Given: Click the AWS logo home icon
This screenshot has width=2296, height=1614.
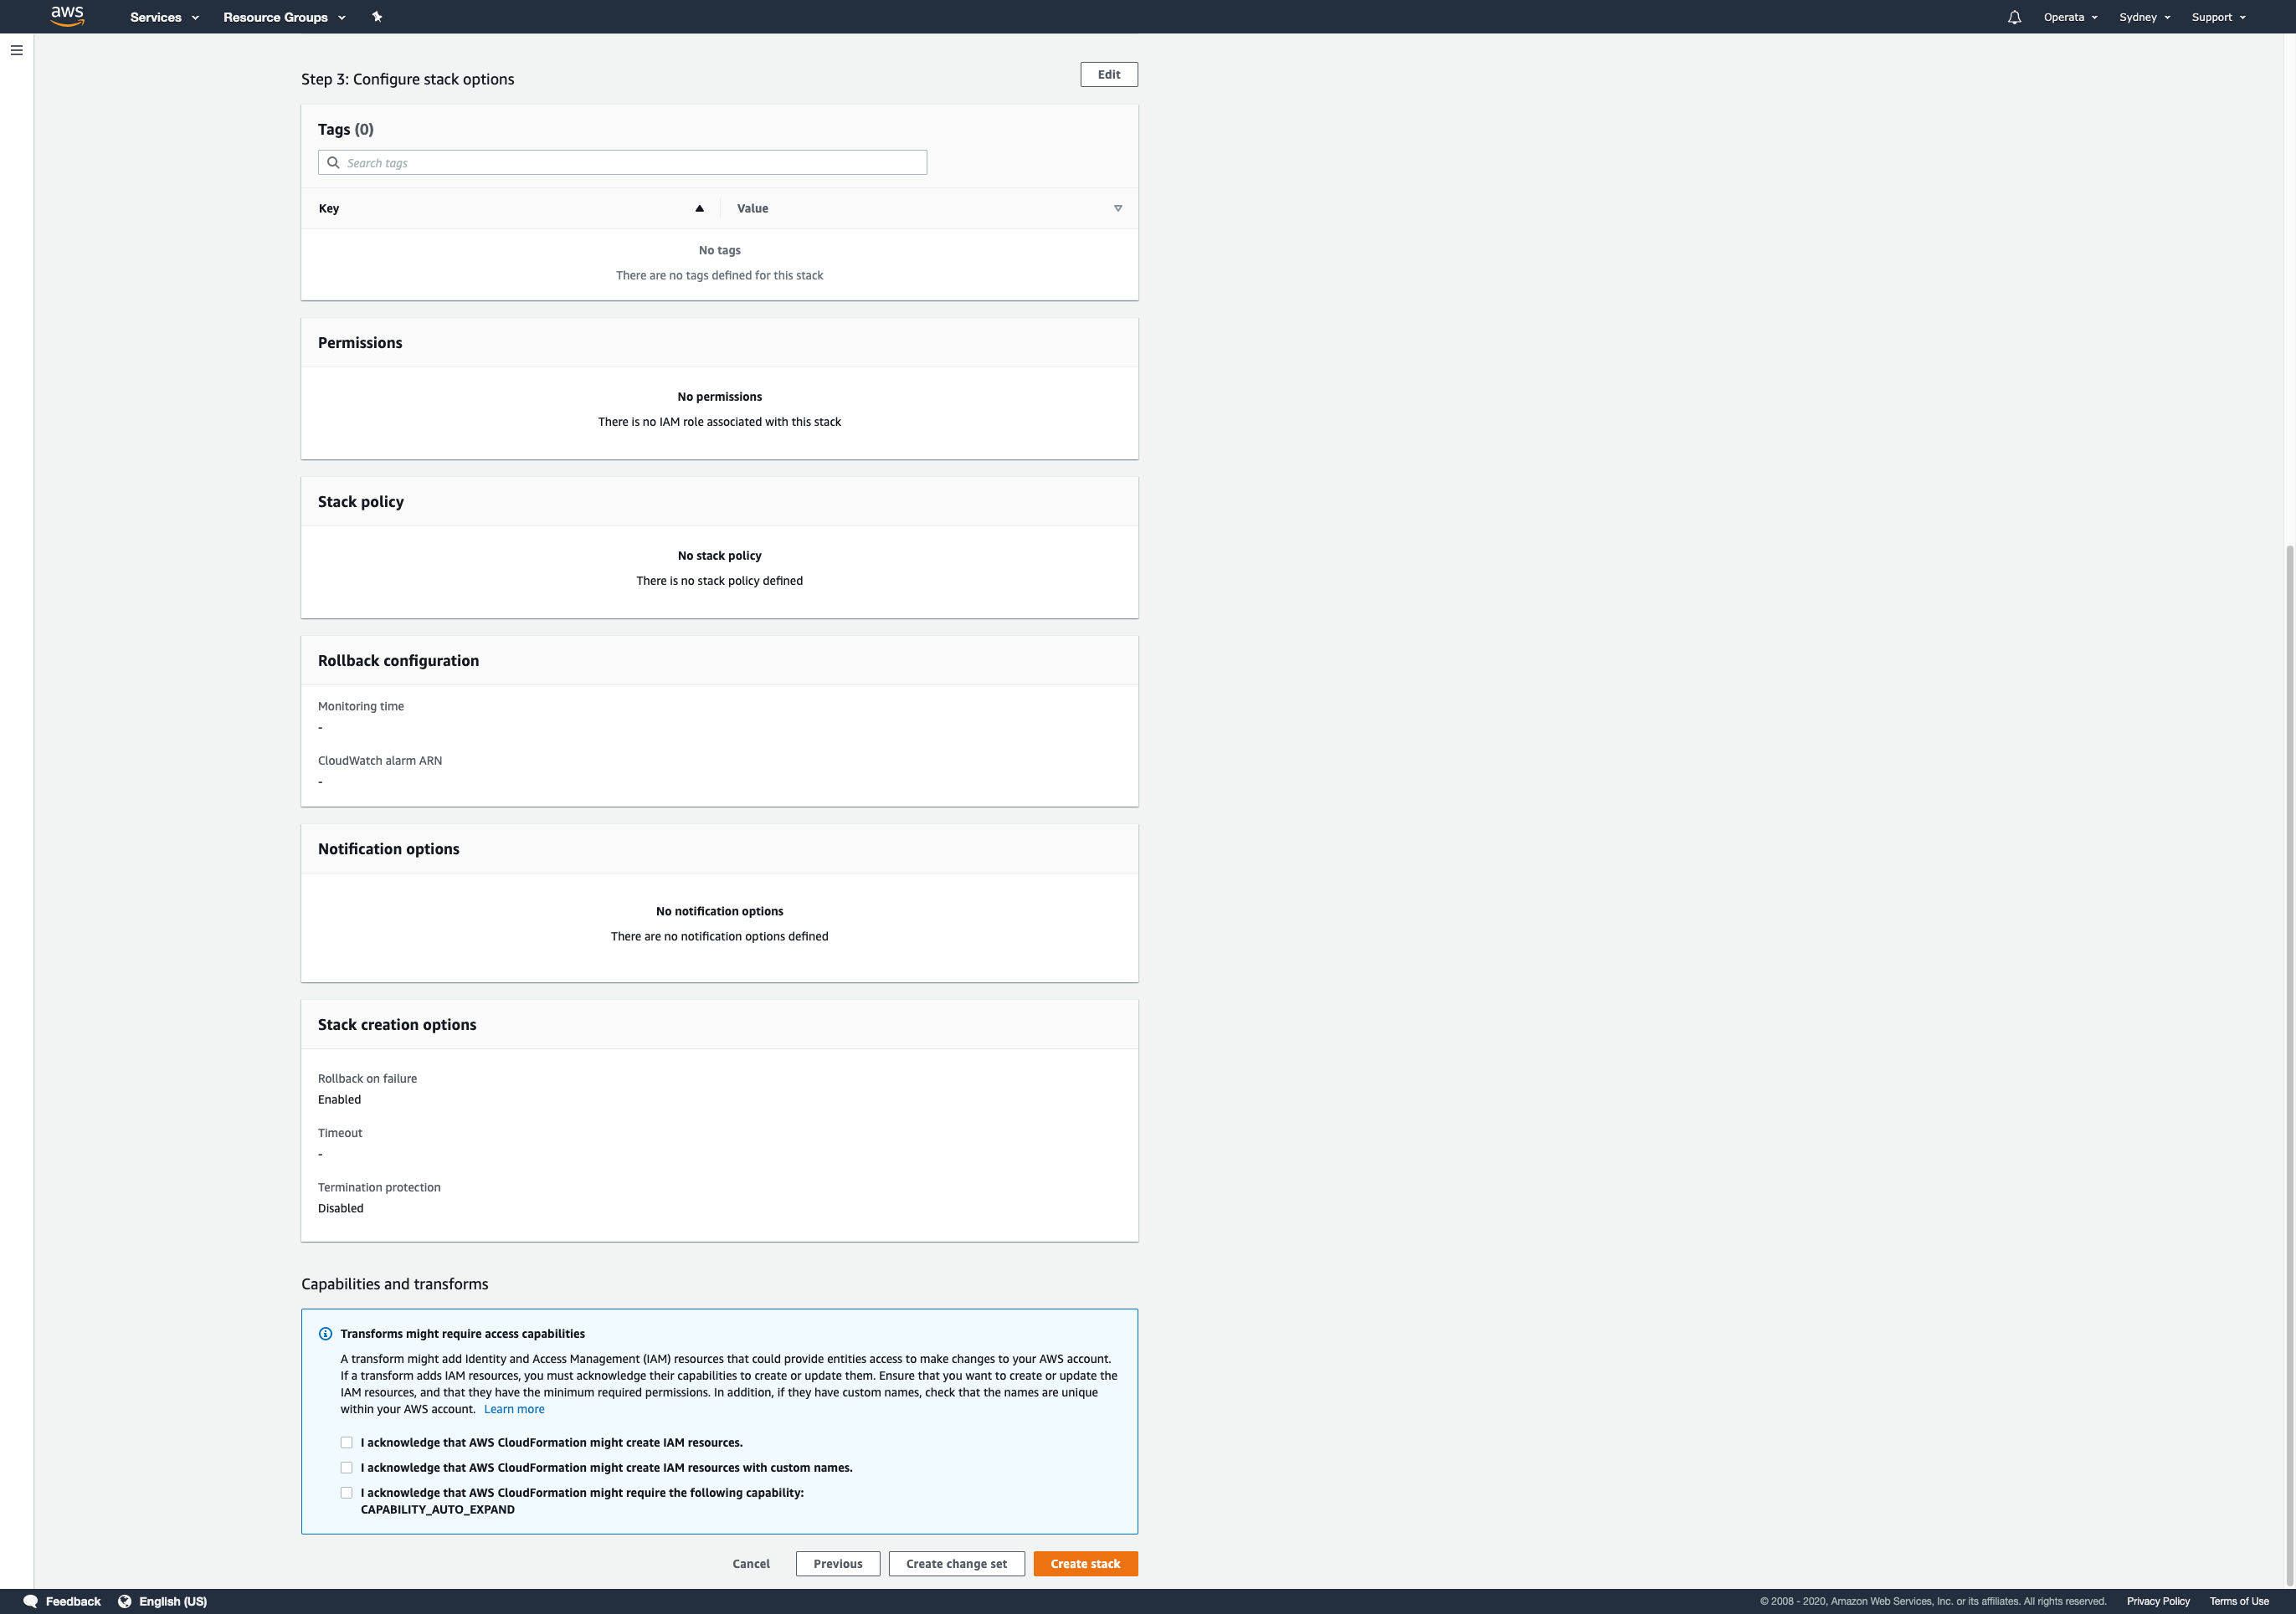Looking at the screenshot, I should pos(67,16).
